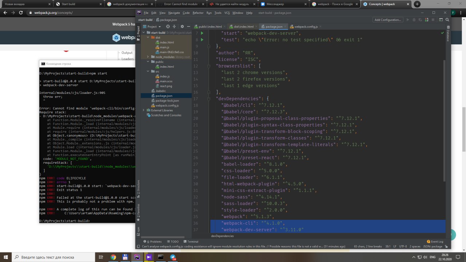This screenshot has height=262, width=466.
Task: Switch to the webpack.config.js editor tab
Action: [305, 27]
